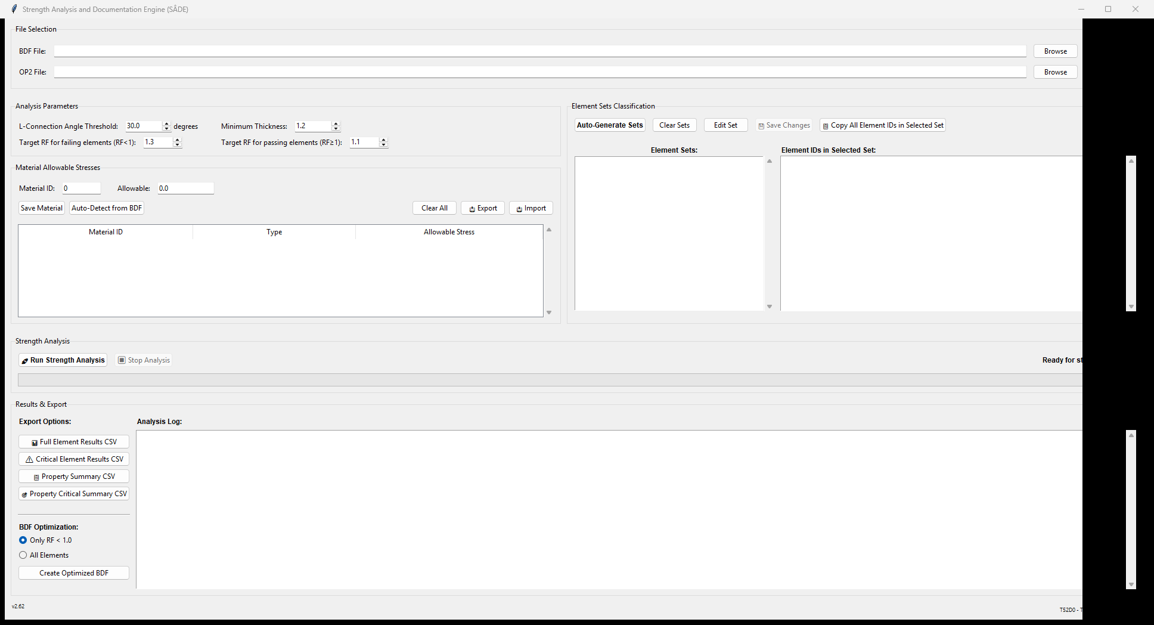Image resolution: width=1154 pixels, height=625 pixels.
Task: Create the Property Critical Summary CSV
Action: click(x=73, y=493)
